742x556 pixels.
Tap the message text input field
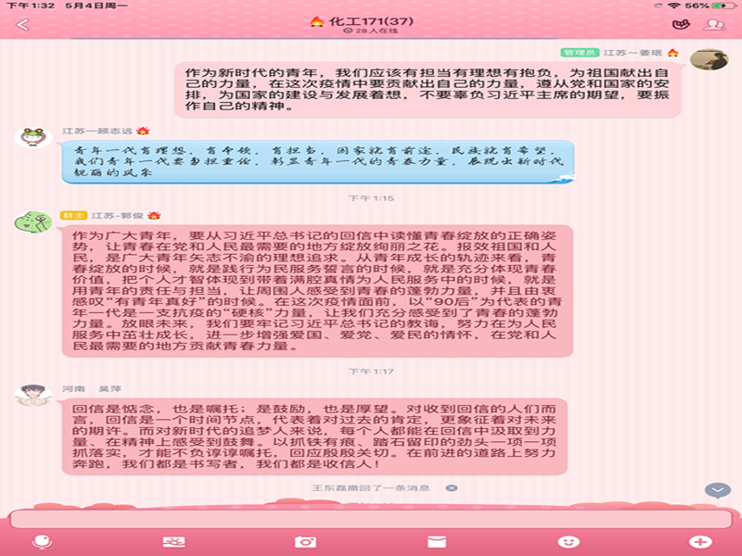coord(371,518)
